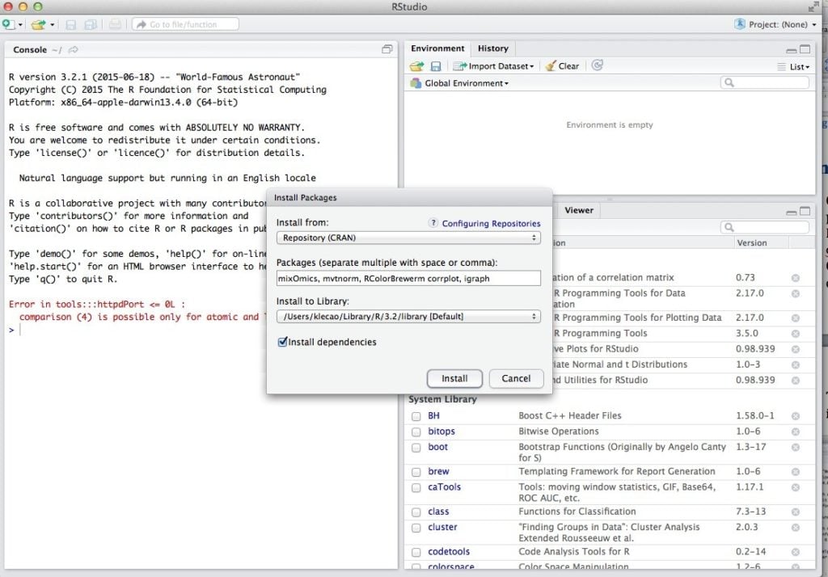The width and height of the screenshot is (828, 577).
Task: Click the New File icon in the toolbar
Action: 8,24
